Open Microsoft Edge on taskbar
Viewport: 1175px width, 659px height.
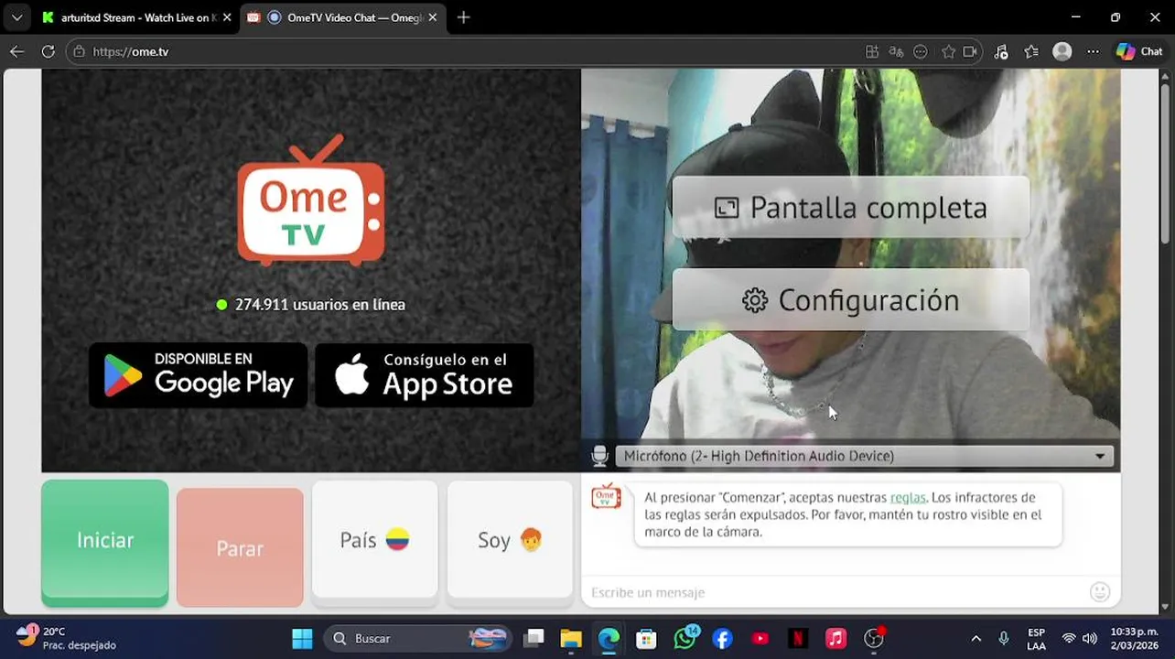point(609,638)
